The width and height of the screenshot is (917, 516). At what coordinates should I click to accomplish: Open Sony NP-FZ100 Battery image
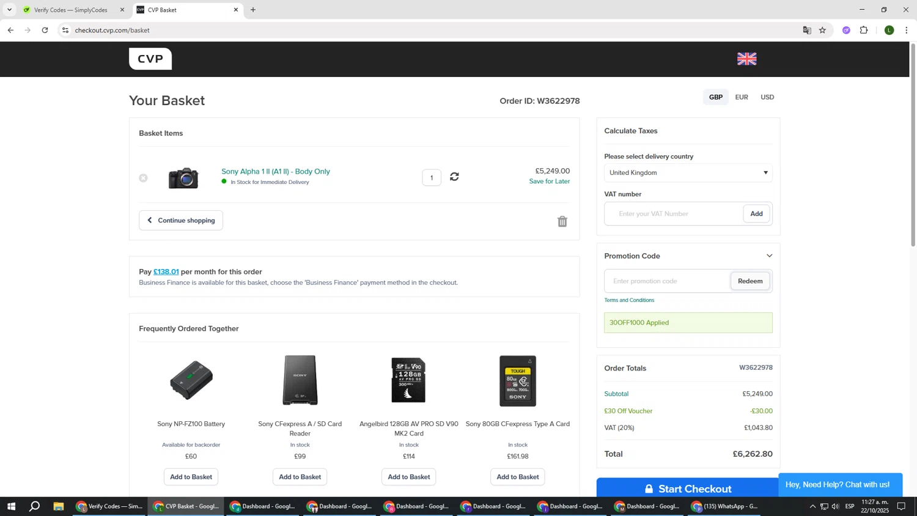(191, 380)
